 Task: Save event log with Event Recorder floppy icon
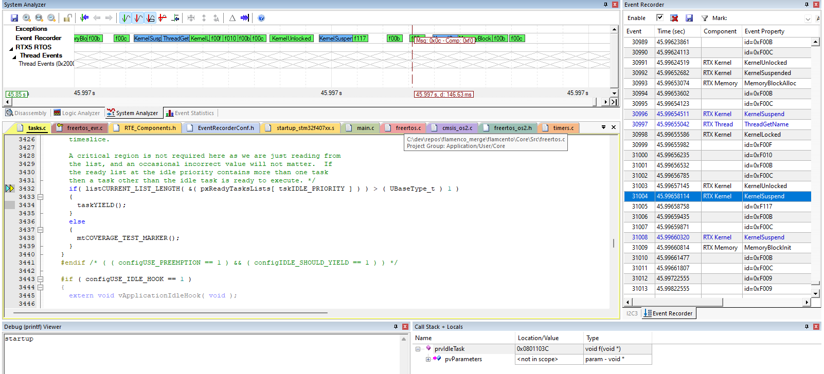pyautogui.click(x=689, y=18)
